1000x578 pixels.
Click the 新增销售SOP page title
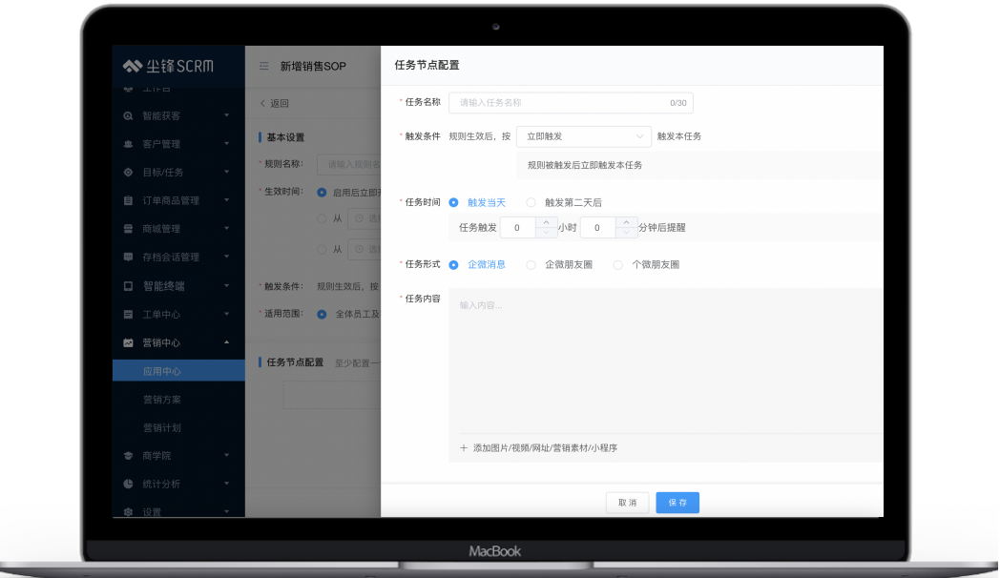pos(313,66)
